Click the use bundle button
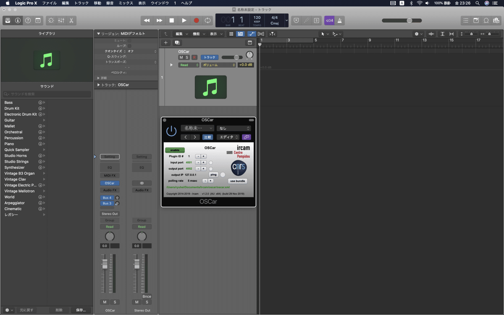This screenshot has width=504, height=315. pos(237,181)
